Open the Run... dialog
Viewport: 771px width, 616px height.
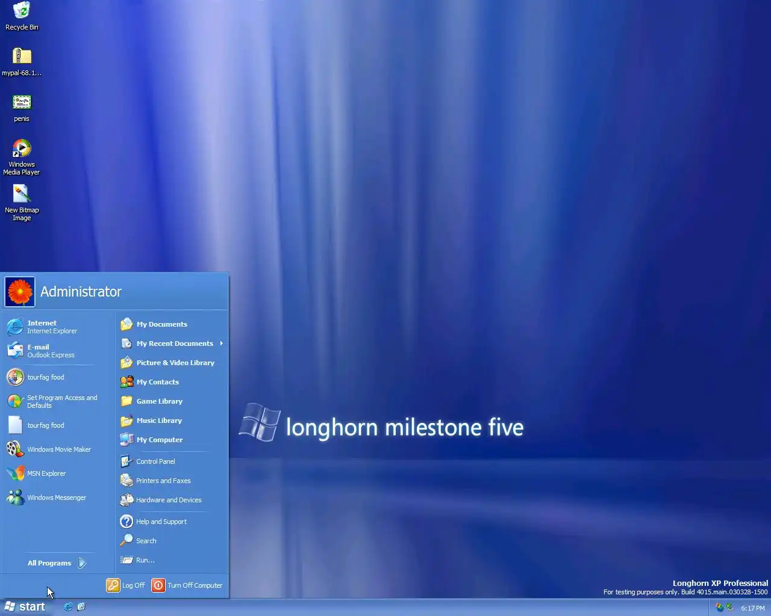172,560
